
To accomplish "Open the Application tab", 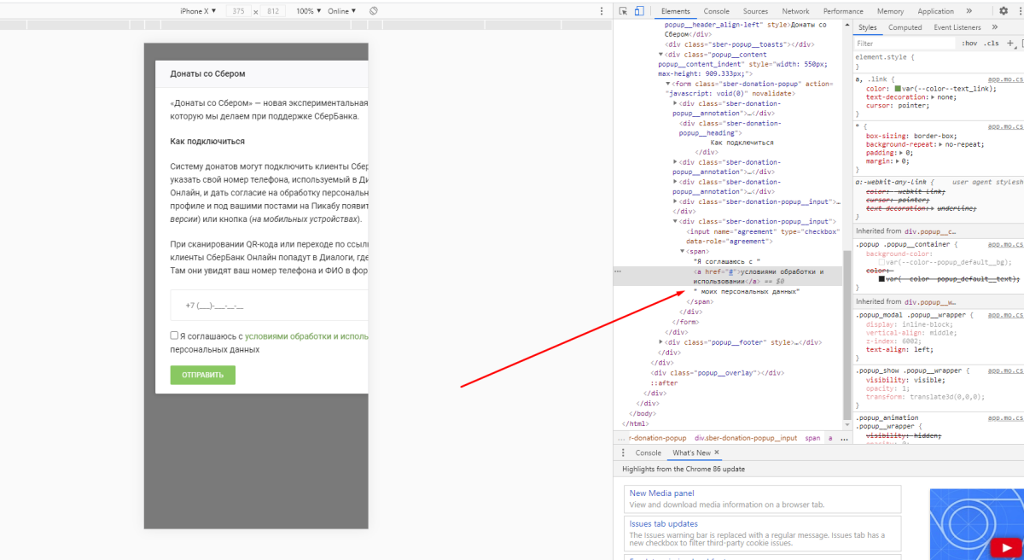I will [935, 11].
